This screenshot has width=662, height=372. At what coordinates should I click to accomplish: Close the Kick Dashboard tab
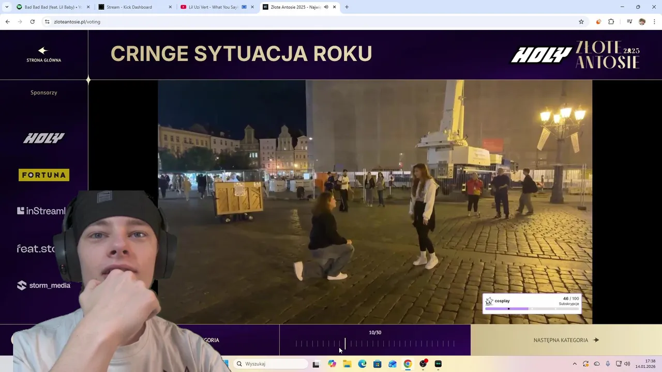(170, 7)
